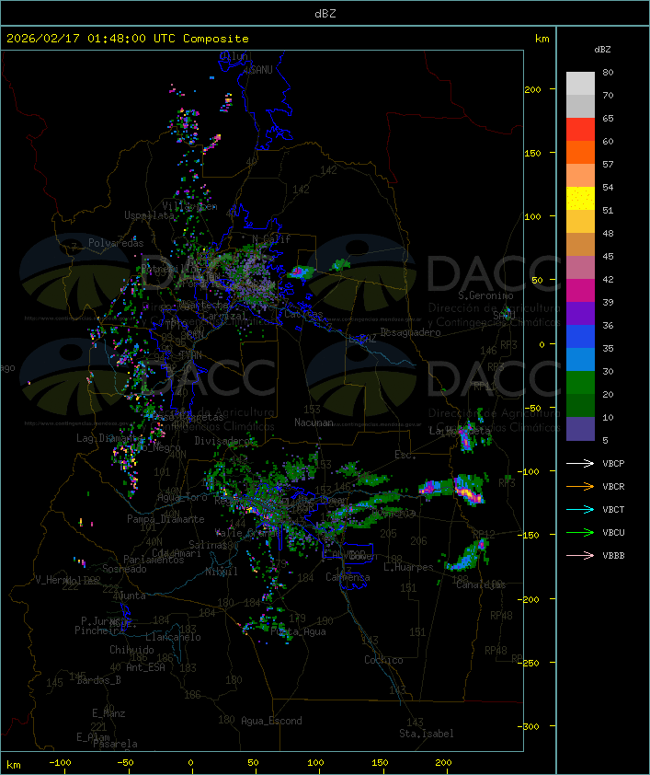Pick the bright orange 60 dBZ swatch
The height and width of the screenshot is (775, 650).
[580, 152]
